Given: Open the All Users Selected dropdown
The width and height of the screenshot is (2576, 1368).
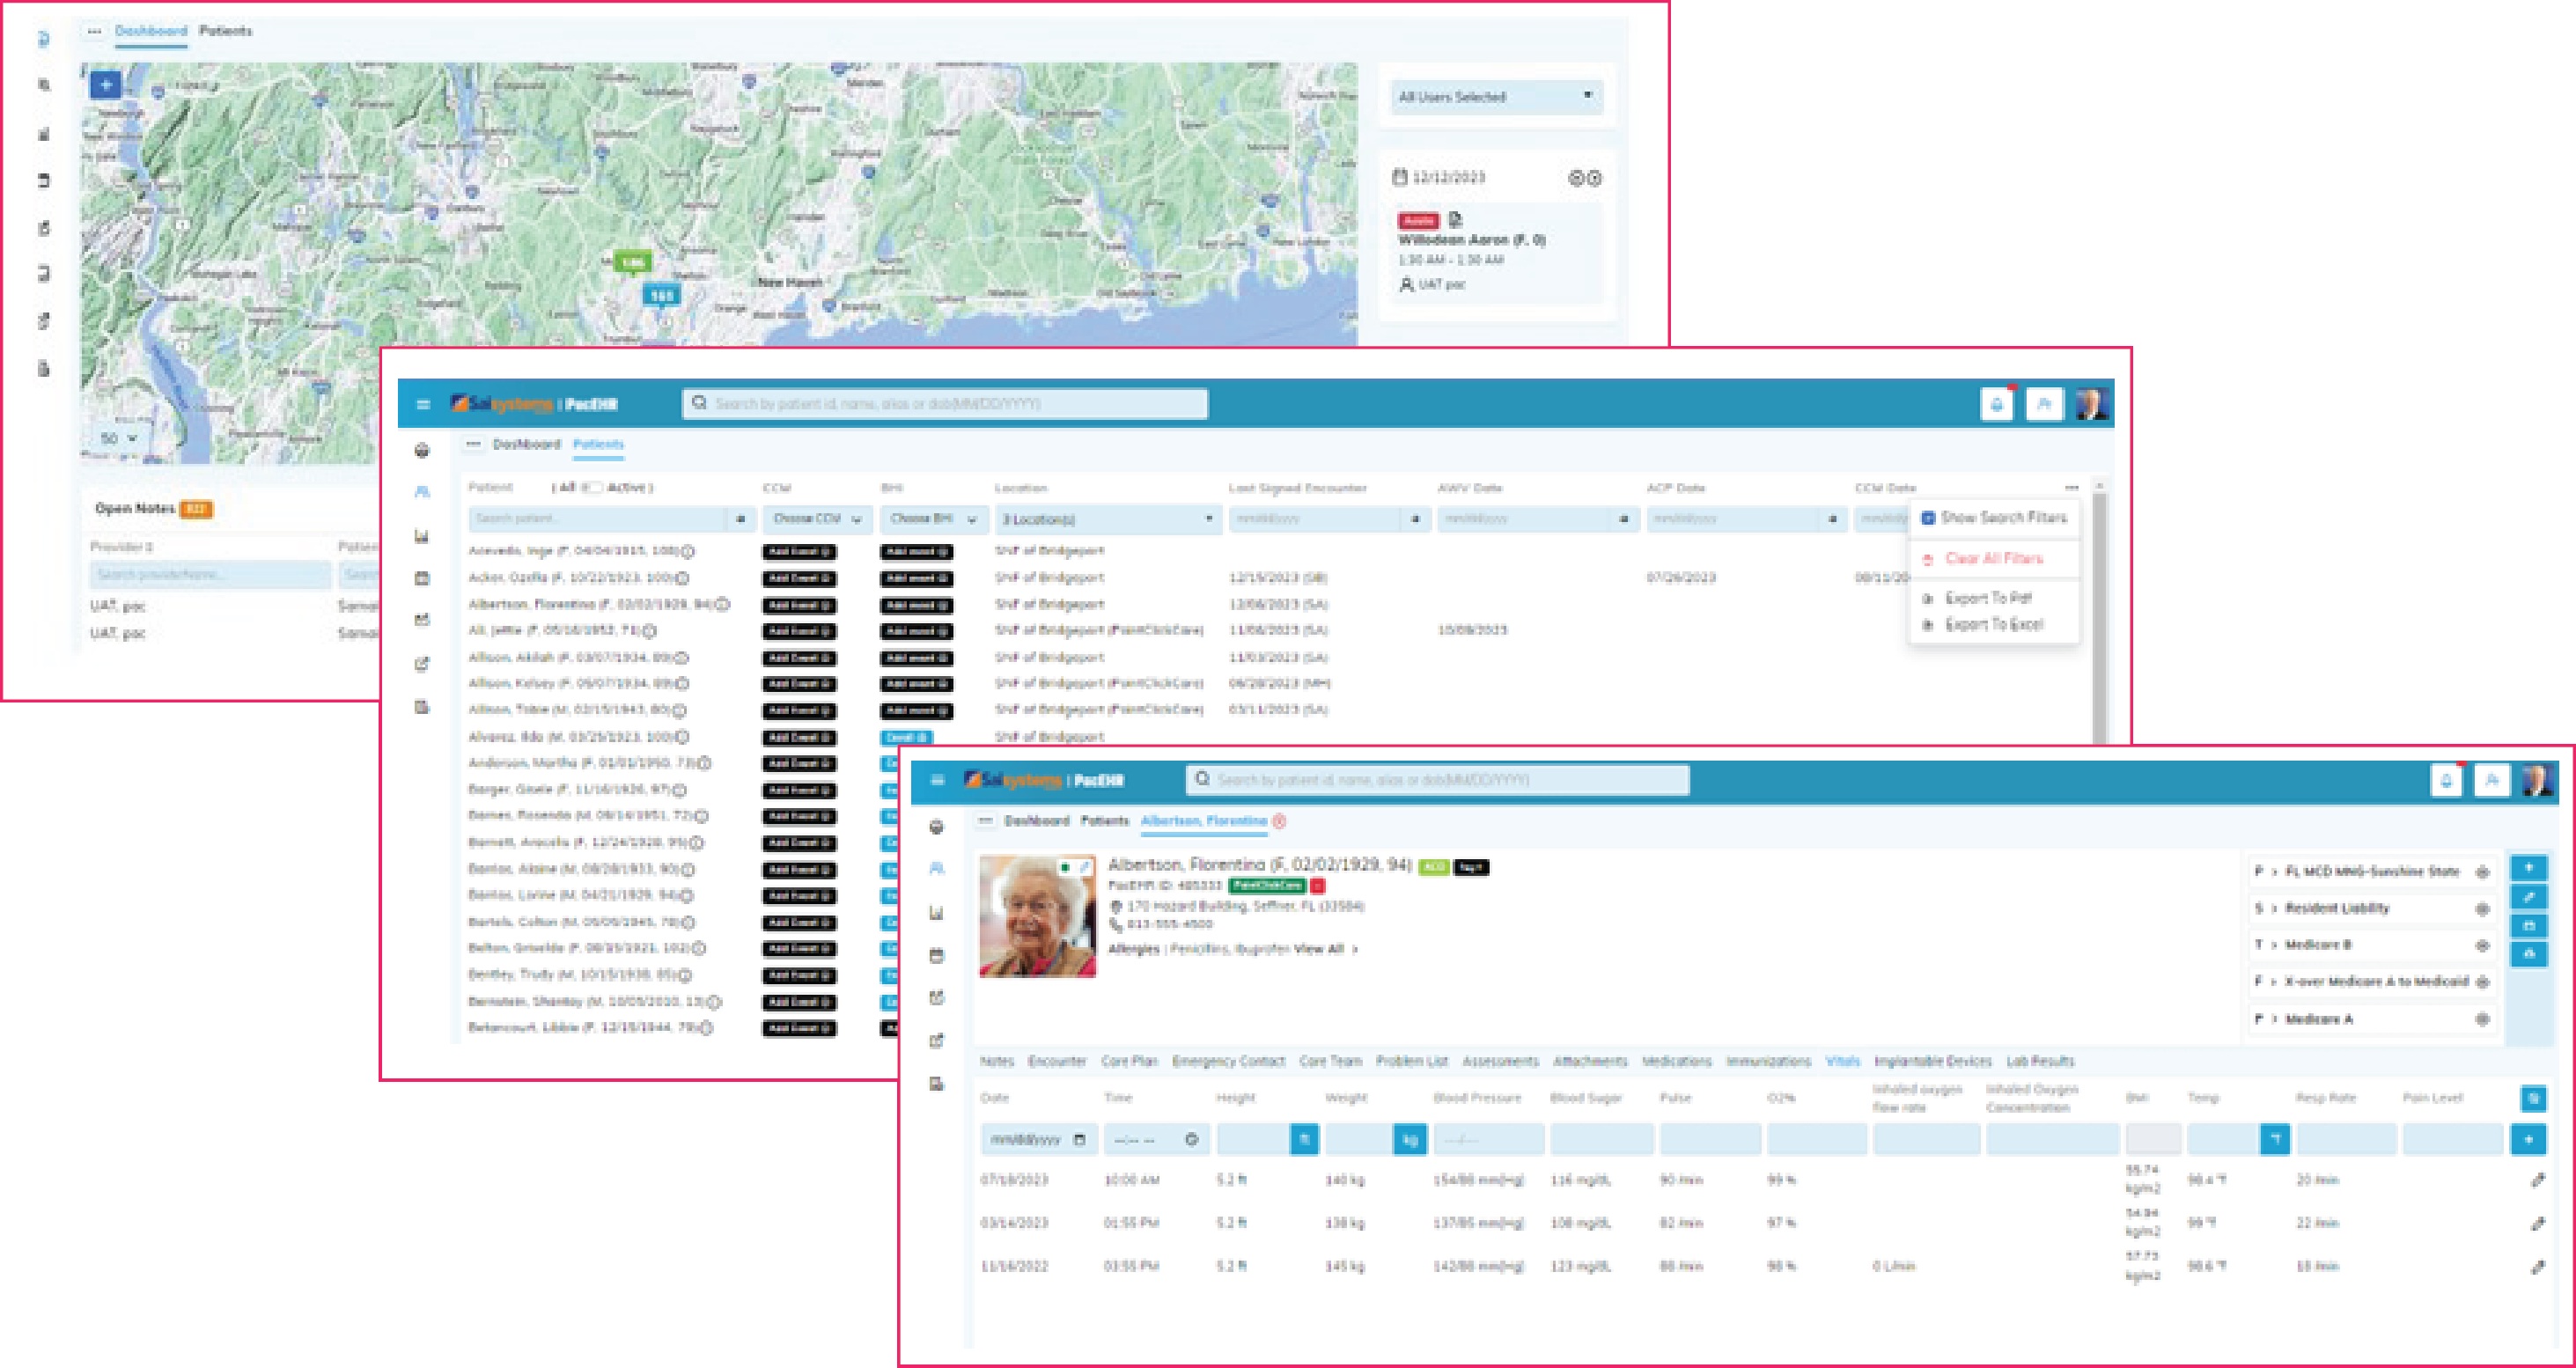Looking at the screenshot, I should pyautogui.click(x=1496, y=97).
